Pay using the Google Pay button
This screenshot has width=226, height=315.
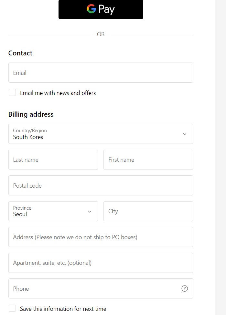101,9
